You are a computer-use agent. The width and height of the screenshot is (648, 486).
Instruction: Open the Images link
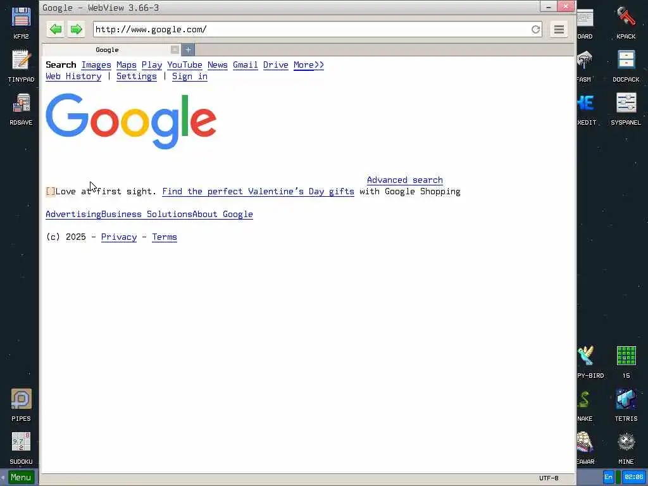(96, 65)
